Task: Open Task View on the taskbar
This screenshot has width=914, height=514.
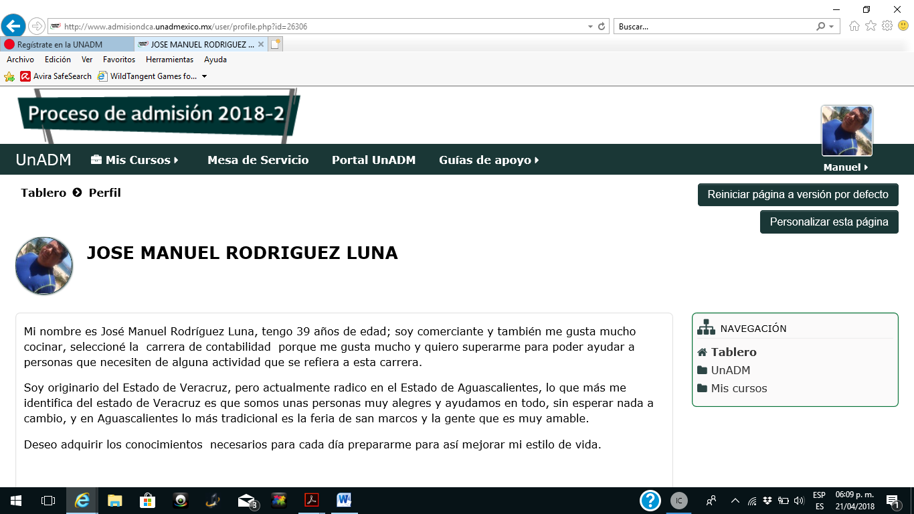Action: coord(48,501)
